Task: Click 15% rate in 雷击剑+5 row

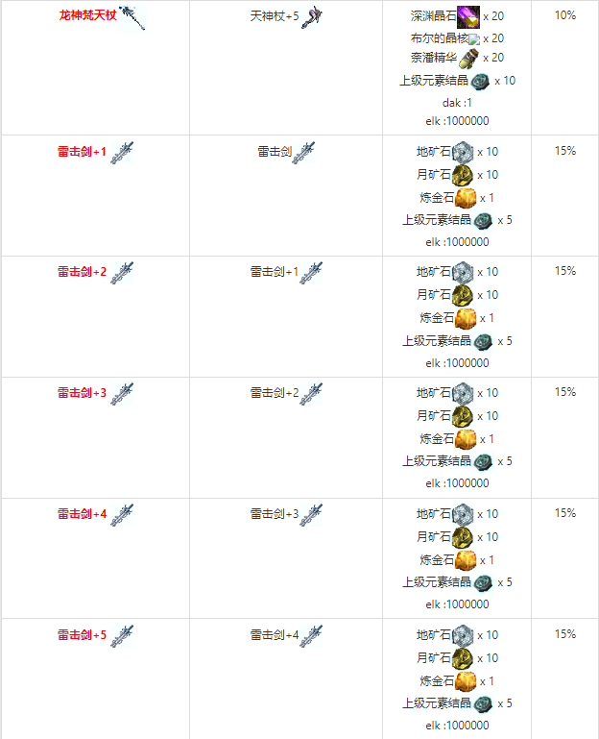Action: tap(565, 634)
